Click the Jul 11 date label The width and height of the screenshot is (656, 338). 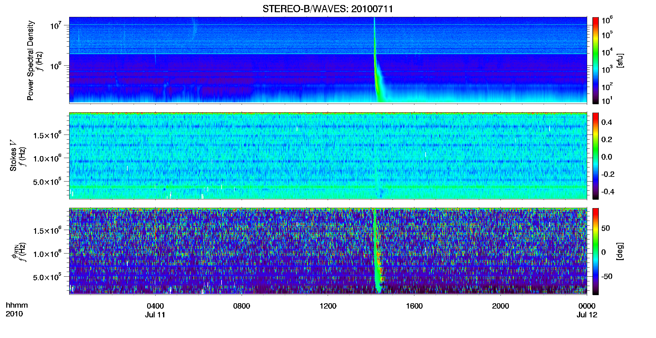coord(155,315)
